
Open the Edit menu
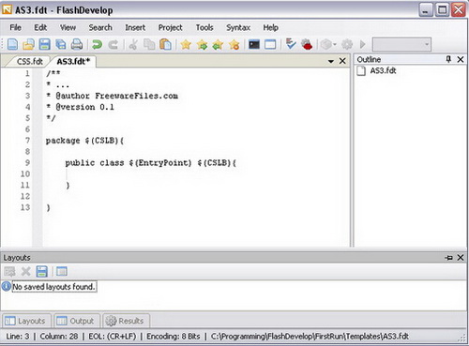point(40,27)
